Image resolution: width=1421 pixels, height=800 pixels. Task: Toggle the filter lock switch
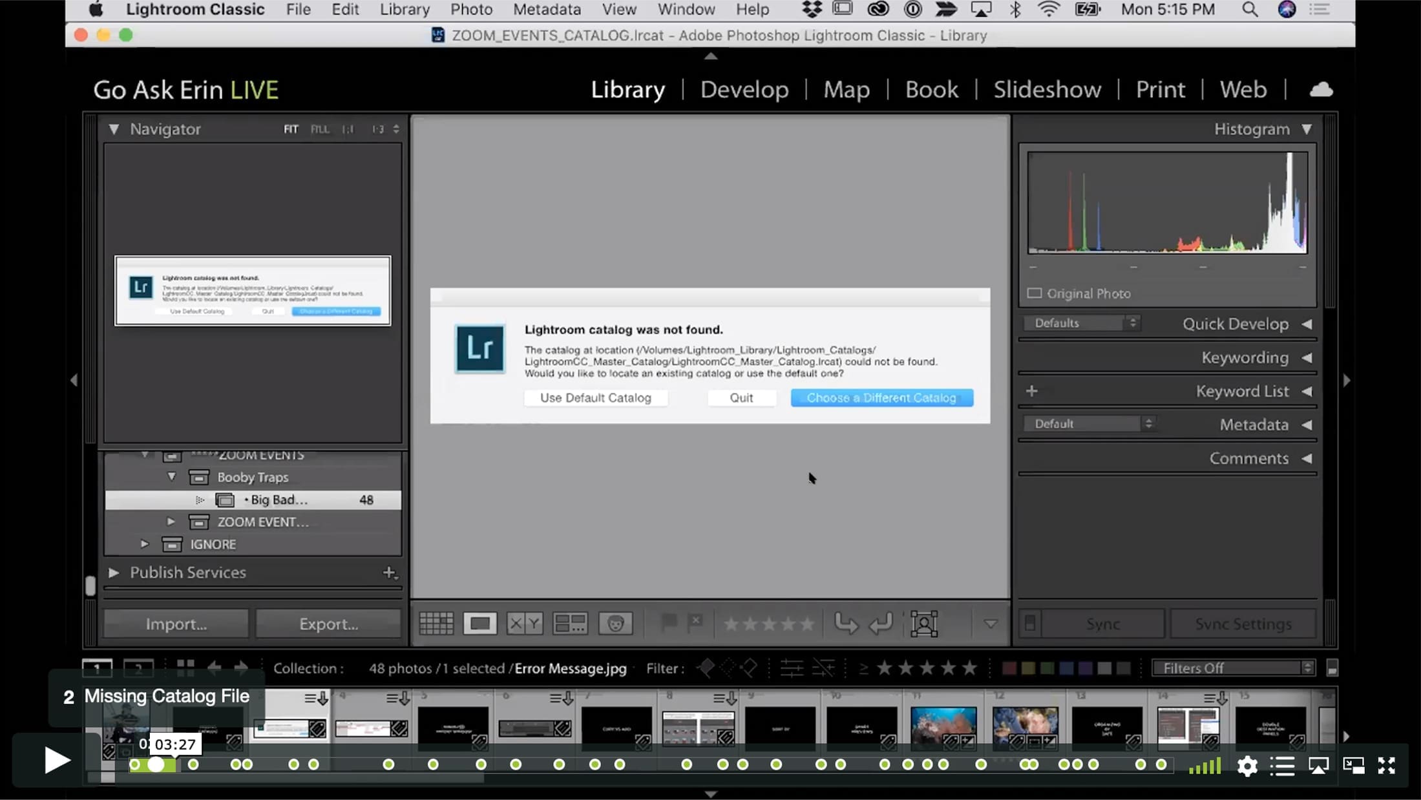(1332, 668)
